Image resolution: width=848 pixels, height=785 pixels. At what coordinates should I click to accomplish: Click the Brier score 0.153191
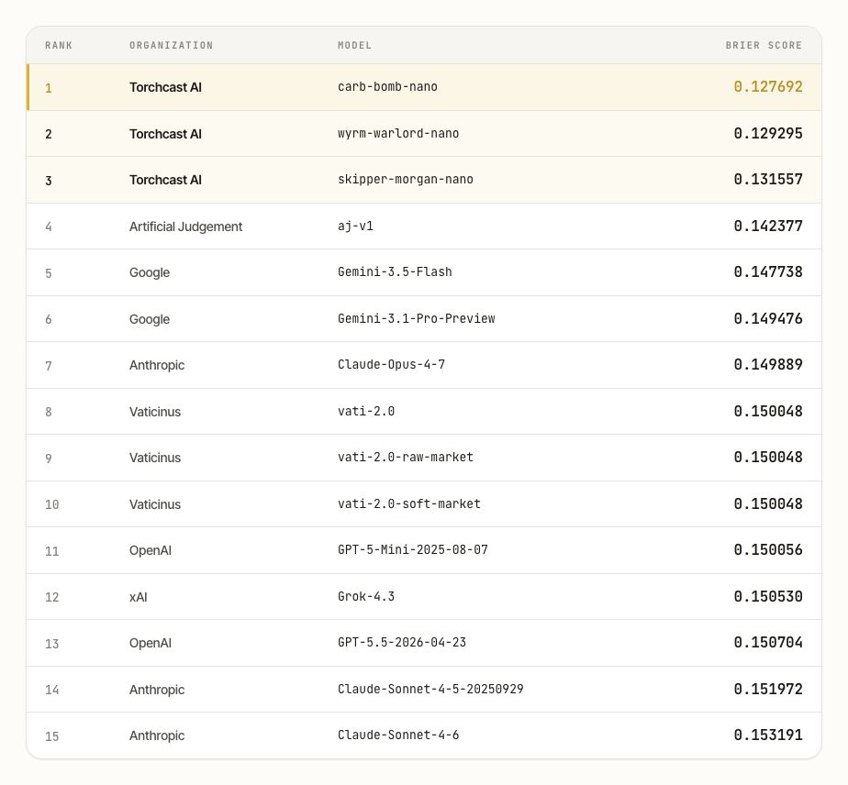pos(768,735)
